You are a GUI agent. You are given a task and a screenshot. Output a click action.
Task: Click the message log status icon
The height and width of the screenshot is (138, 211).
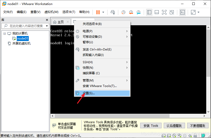[x=203, y=135]
